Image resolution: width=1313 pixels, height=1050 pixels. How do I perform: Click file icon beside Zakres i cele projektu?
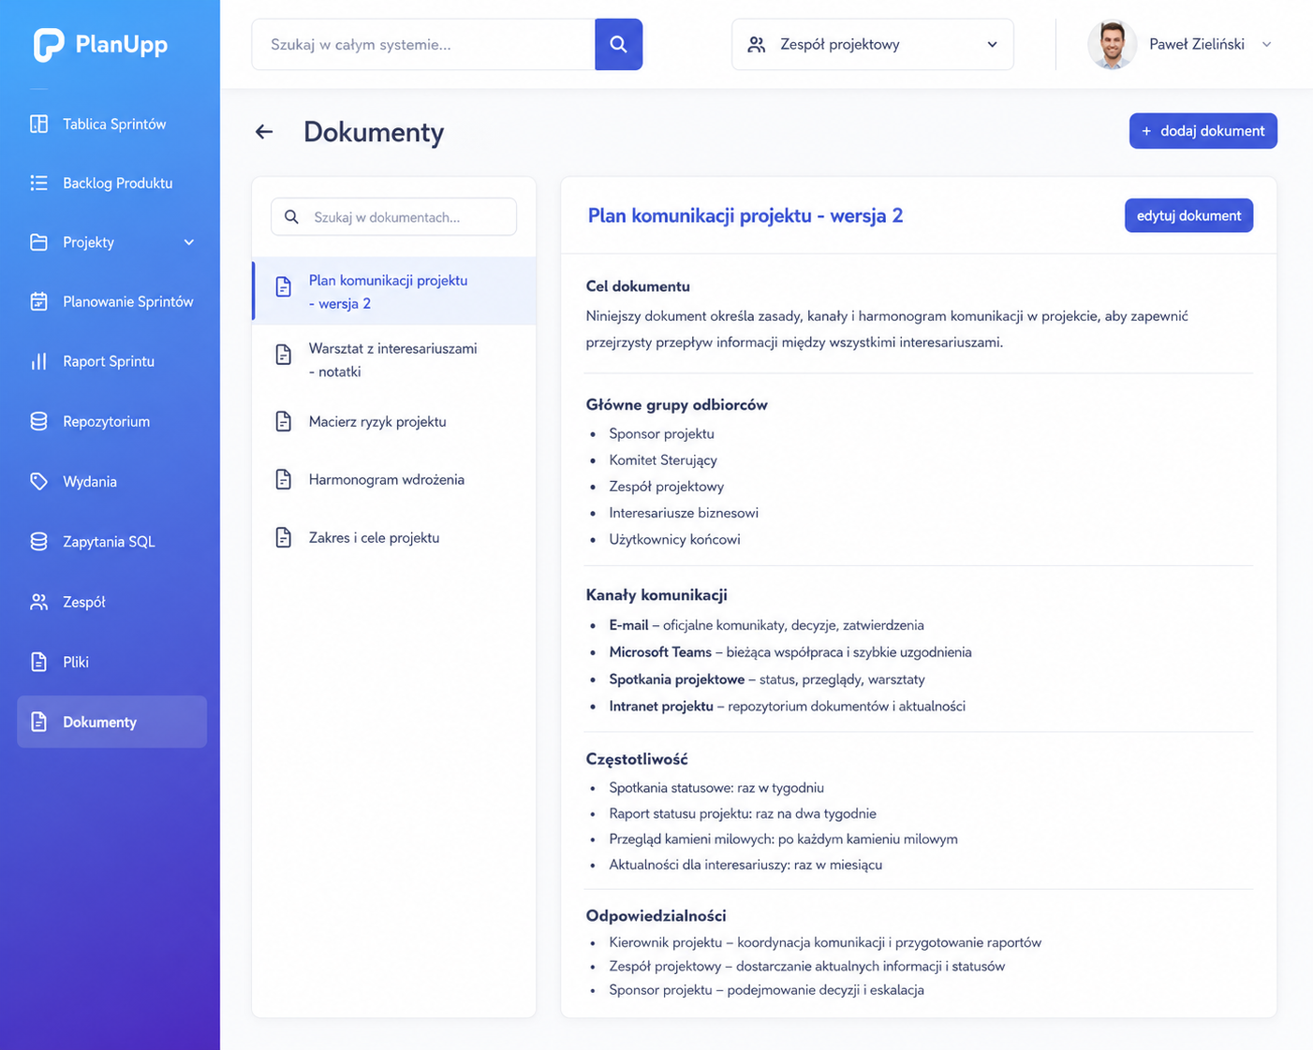click(283, 537)
